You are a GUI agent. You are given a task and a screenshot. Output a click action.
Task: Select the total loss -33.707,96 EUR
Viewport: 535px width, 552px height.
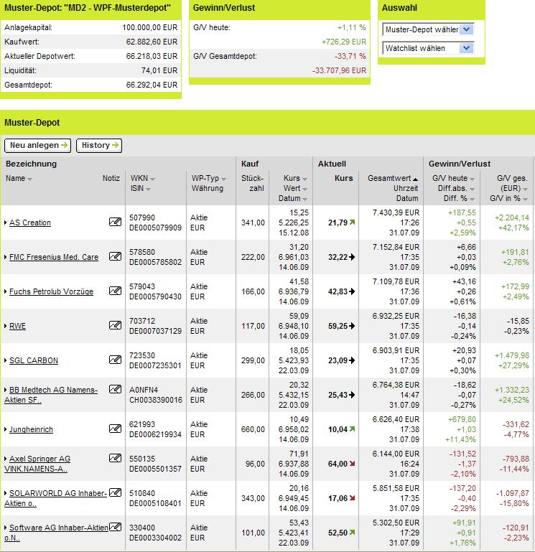[x=339, y=70]
